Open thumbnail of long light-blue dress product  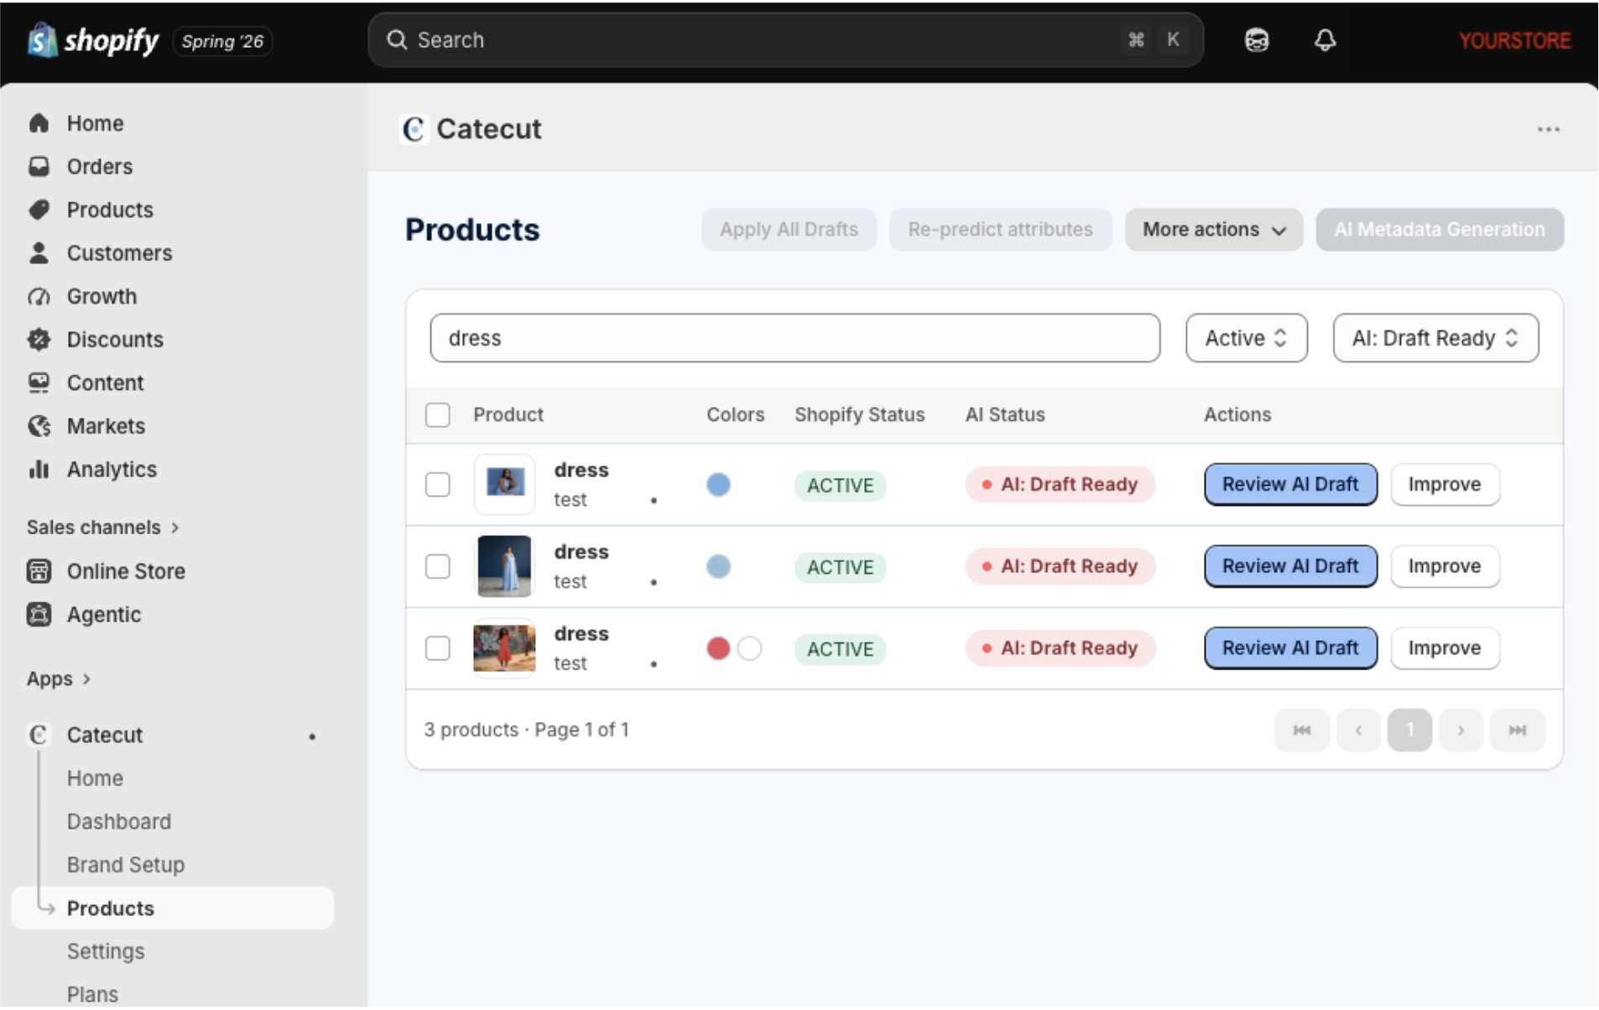point(504,567)
